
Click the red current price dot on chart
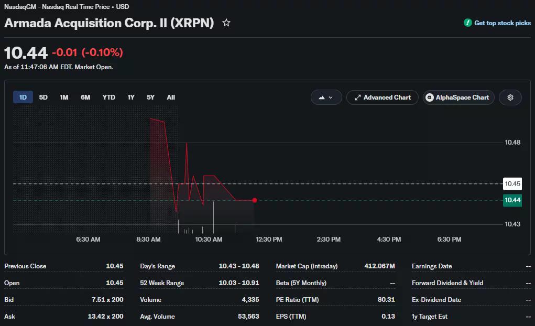click(x=255, y=200)
